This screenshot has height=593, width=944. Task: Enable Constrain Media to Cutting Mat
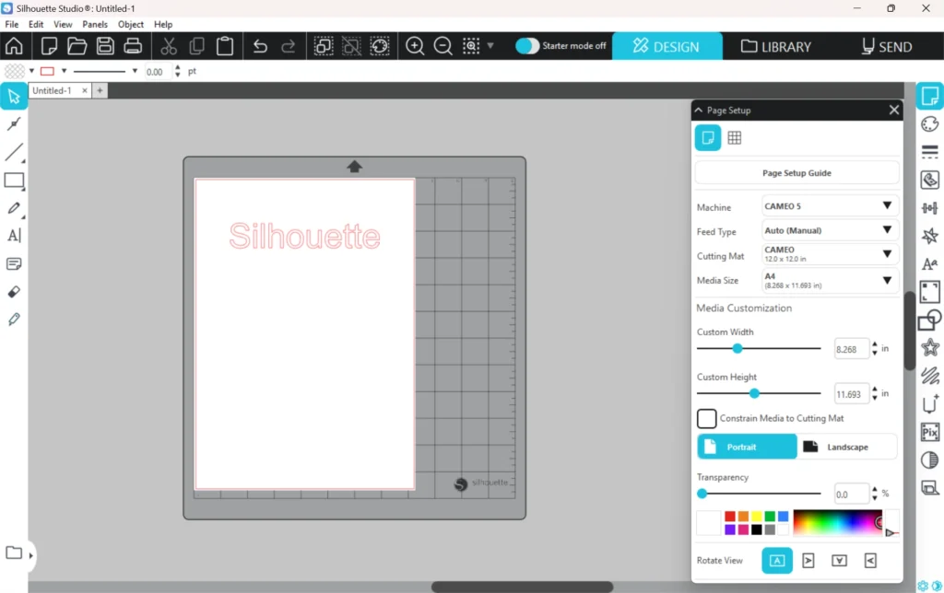pyautogui.click(x=707, y=419)
